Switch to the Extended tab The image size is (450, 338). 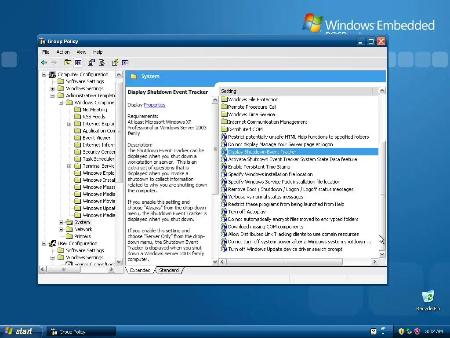coord(140,270)
